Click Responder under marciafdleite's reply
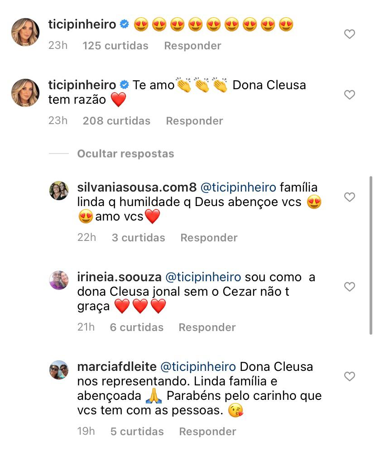Image resolution: width=375 pixels, height=461 pixels. pos(207,432)
